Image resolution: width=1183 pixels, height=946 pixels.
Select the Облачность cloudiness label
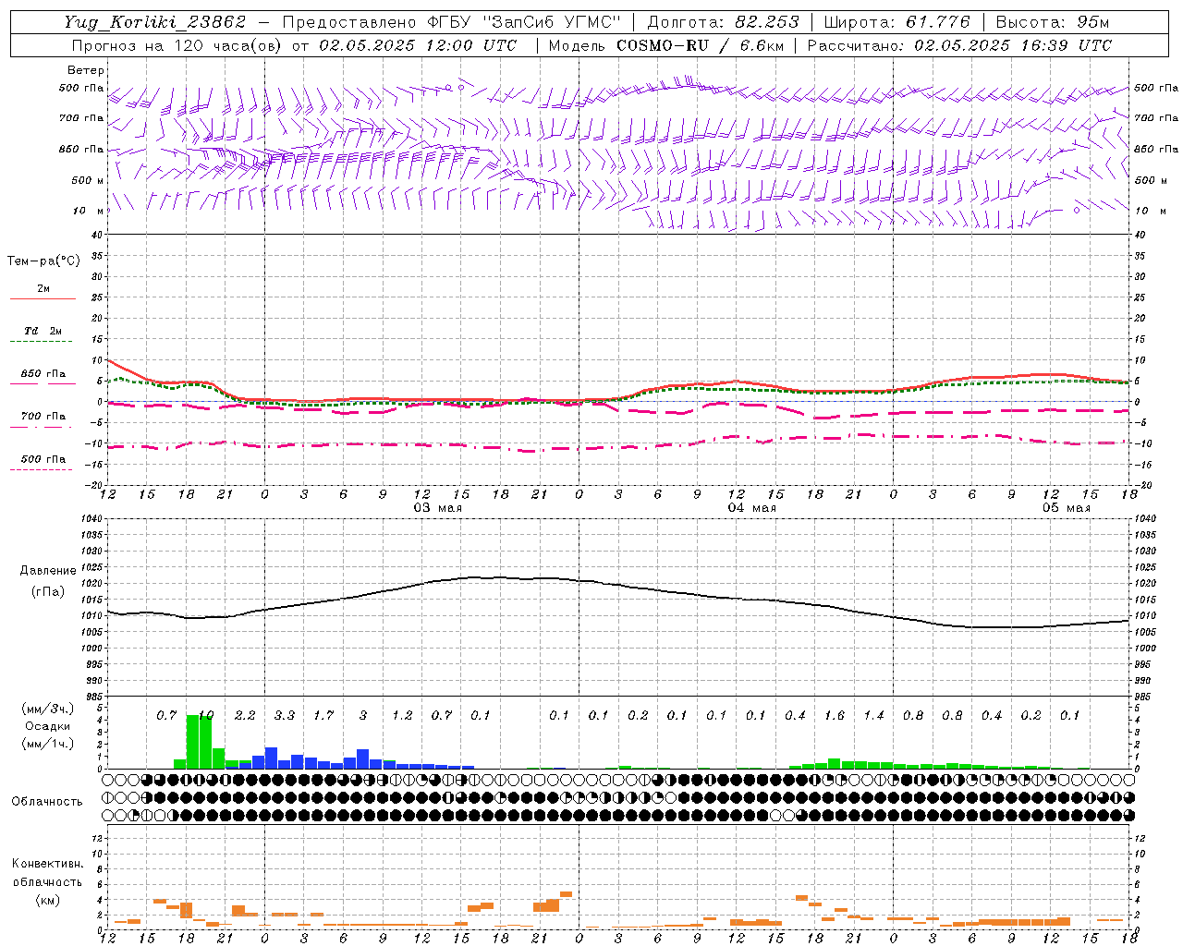click(47, 802)
